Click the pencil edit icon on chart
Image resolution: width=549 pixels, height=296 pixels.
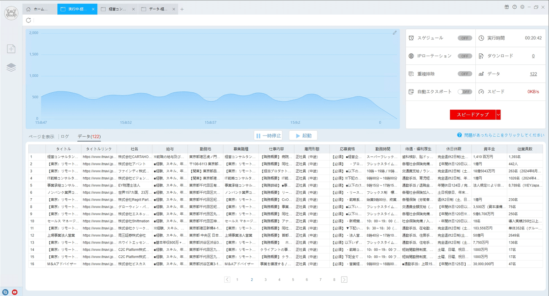coord(395,33)
